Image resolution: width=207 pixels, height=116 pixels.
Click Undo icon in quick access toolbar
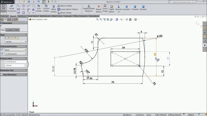click(38, 2)
